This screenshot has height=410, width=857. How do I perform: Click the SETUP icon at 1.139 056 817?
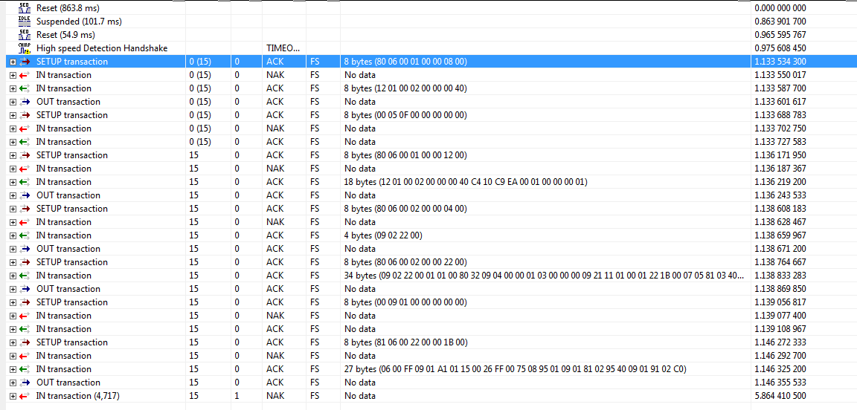[x=25, y=302]
